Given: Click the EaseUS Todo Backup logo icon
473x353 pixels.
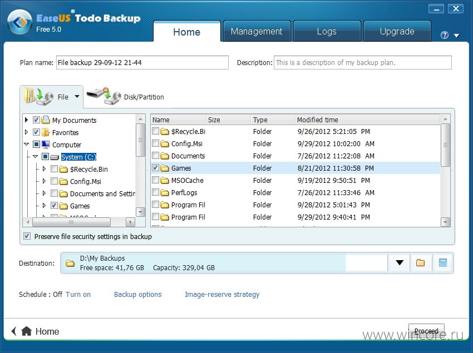Looking at the screenshot, I should (19, 22).
